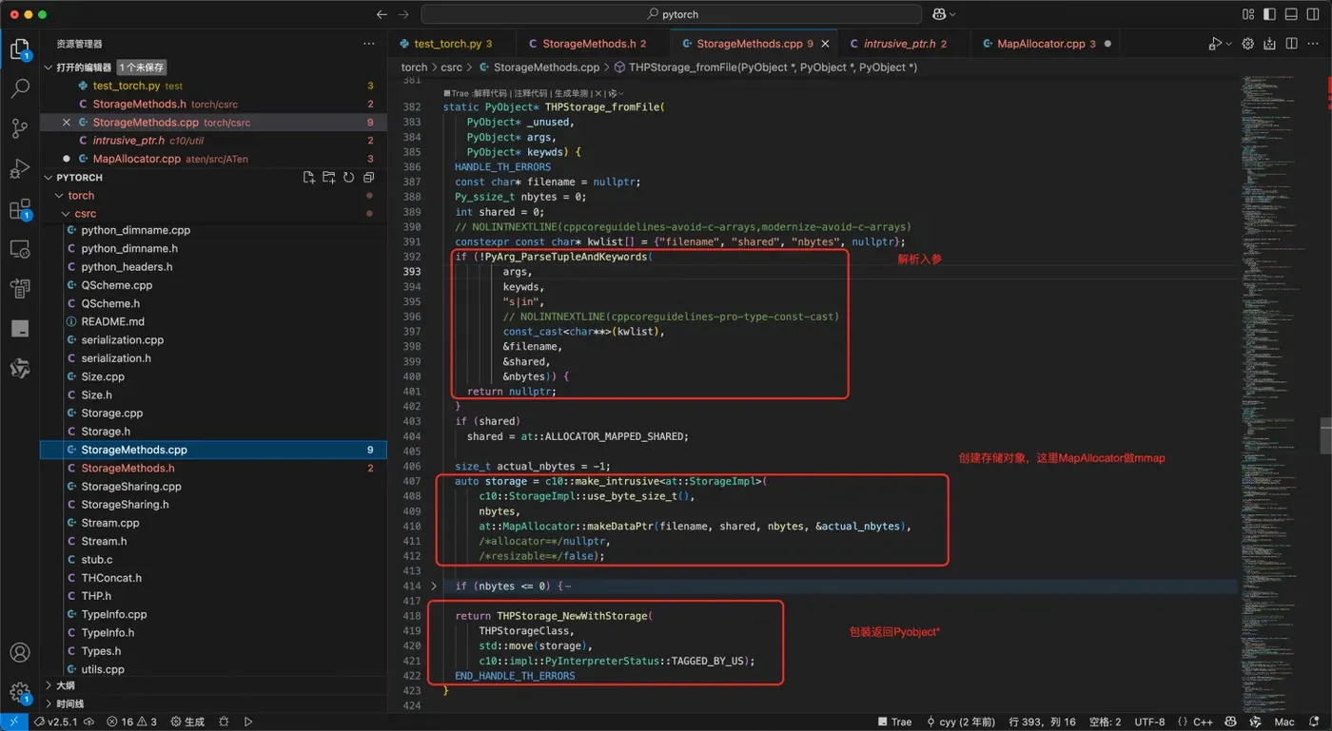Collapse the Open Editors (打开的编辑器) section
The height and width of the screenshot is (731, 1332).
(49, 67)
